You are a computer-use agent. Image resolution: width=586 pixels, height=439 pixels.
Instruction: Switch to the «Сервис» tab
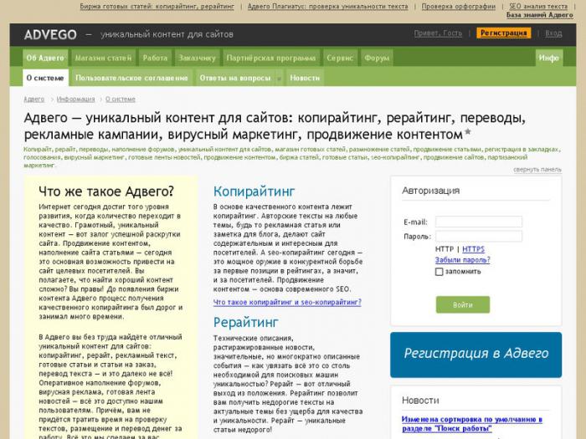click(x=340, y=59)
